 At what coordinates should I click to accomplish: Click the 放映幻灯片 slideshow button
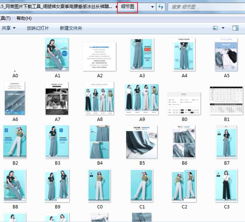38,28
